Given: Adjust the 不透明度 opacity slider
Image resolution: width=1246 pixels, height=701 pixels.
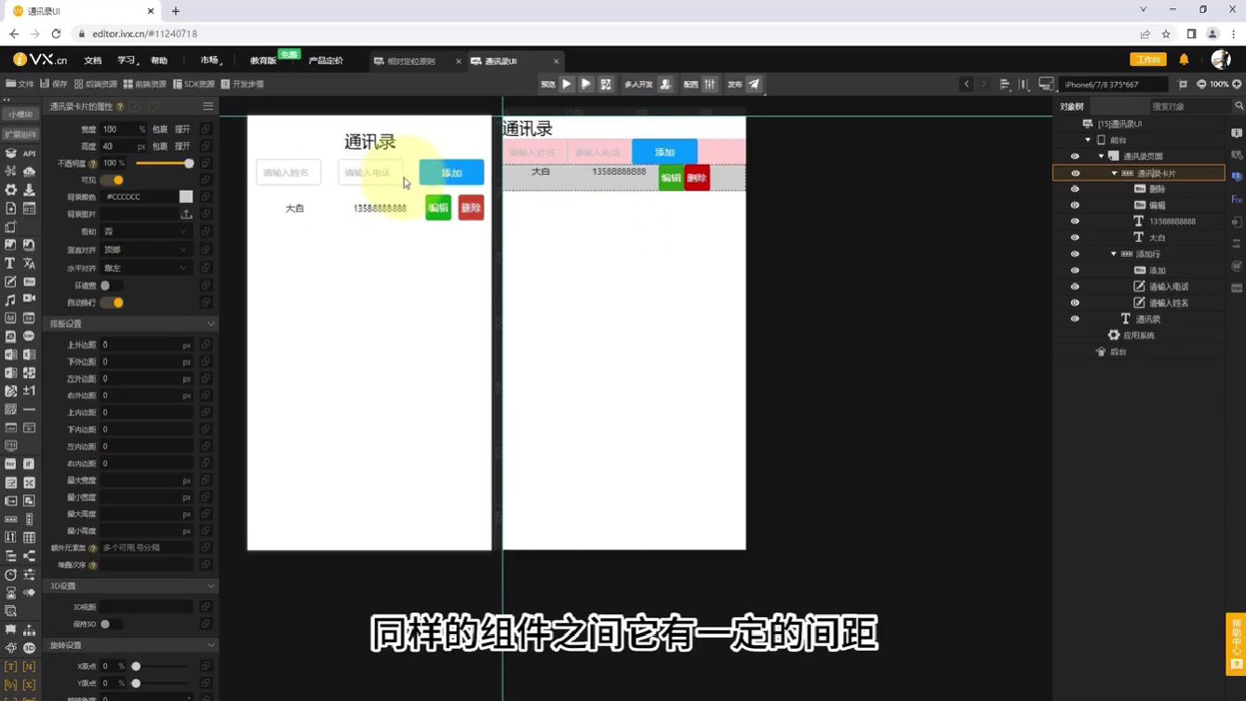Looking at the screenshot, I should pyautogui.click(x=165, y=164).
